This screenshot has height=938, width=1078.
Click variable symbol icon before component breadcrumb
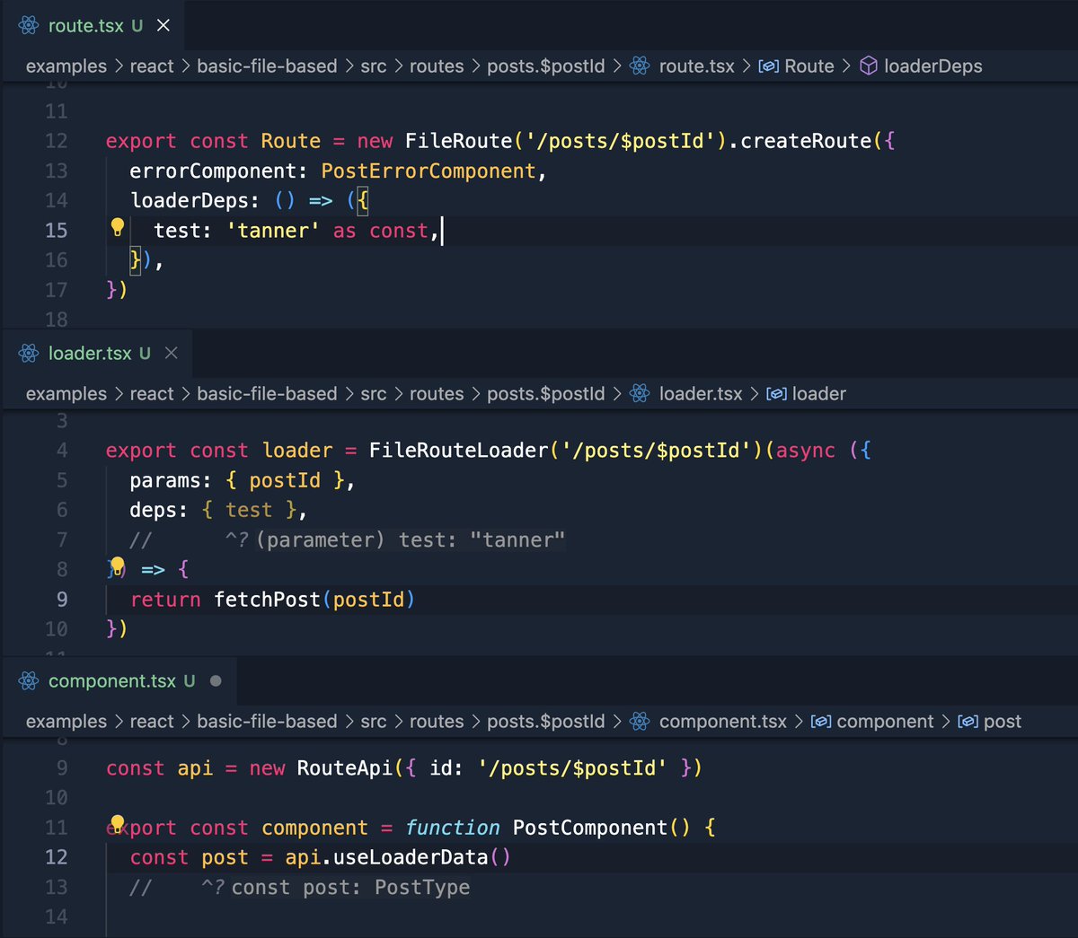[x=820, y=721]
